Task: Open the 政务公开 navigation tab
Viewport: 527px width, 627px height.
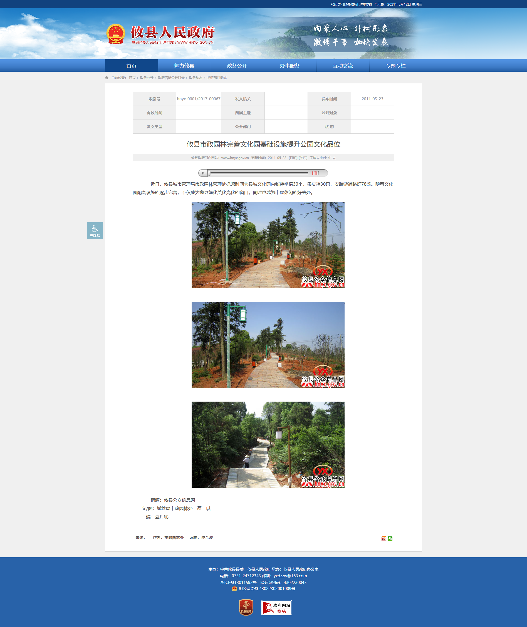Action: 237,66
